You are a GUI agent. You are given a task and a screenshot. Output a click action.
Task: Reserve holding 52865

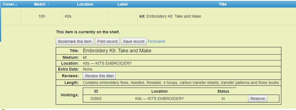coord(258,98)
